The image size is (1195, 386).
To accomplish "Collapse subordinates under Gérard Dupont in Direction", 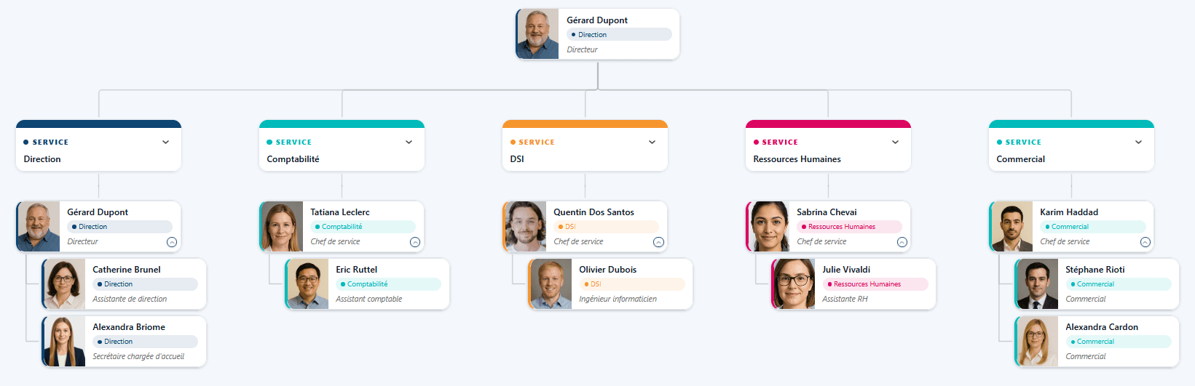I will coord(172,242).
